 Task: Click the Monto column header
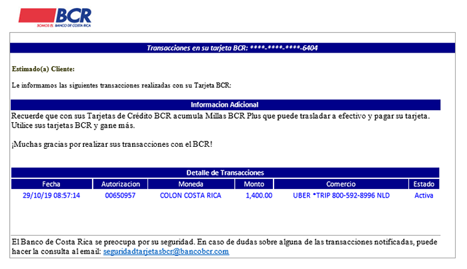(x=254, y=184)
